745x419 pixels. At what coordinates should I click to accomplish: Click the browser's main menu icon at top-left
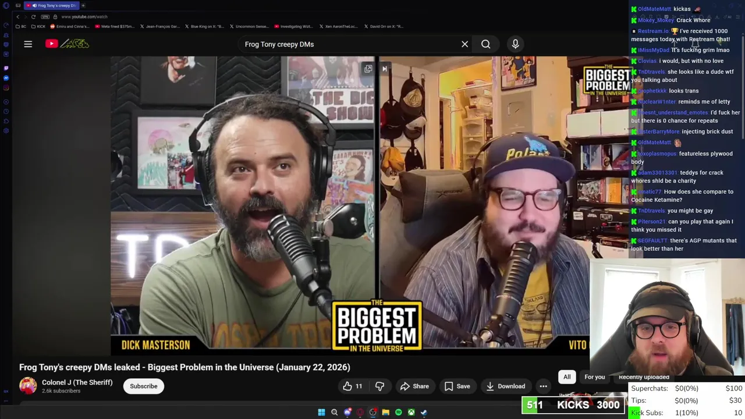pos(6,5)
